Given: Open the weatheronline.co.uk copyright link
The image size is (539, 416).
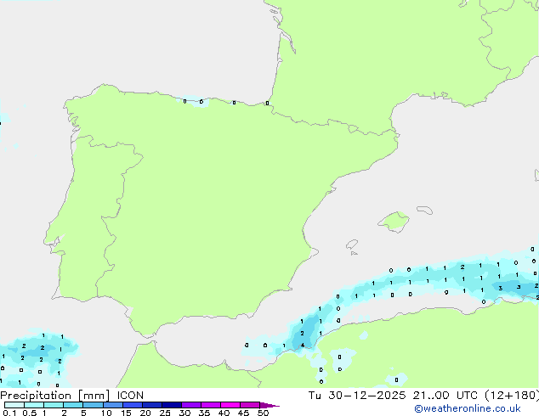Looking at the screenshot, I should click(x=468, y=408).
